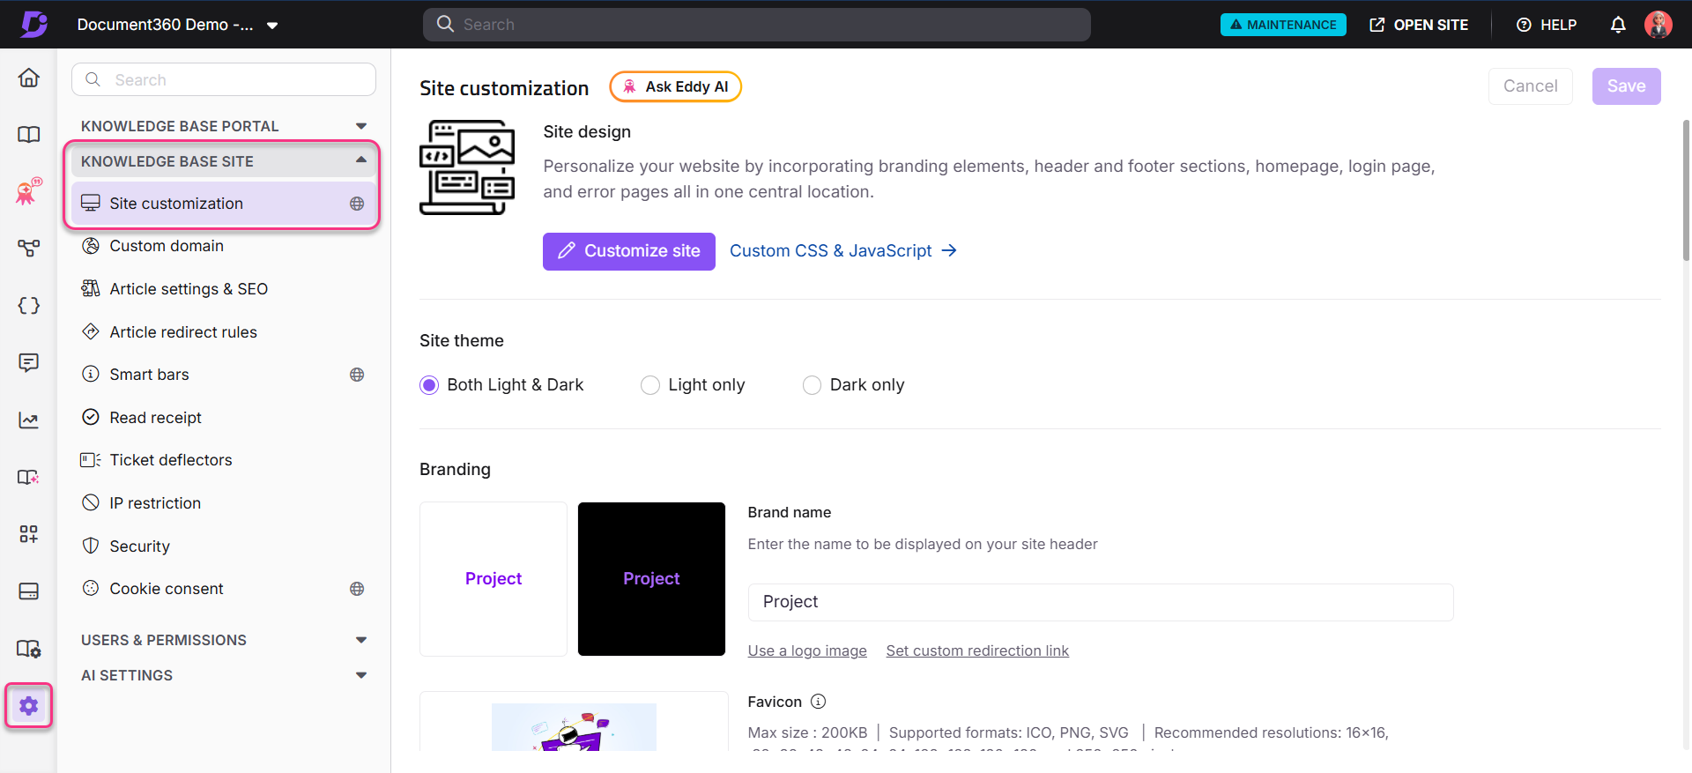The width and height of the screenshot is (1692, 773).
Task: Open Eddy AI assistant sidebar icon
Action: tap(29, 191)
